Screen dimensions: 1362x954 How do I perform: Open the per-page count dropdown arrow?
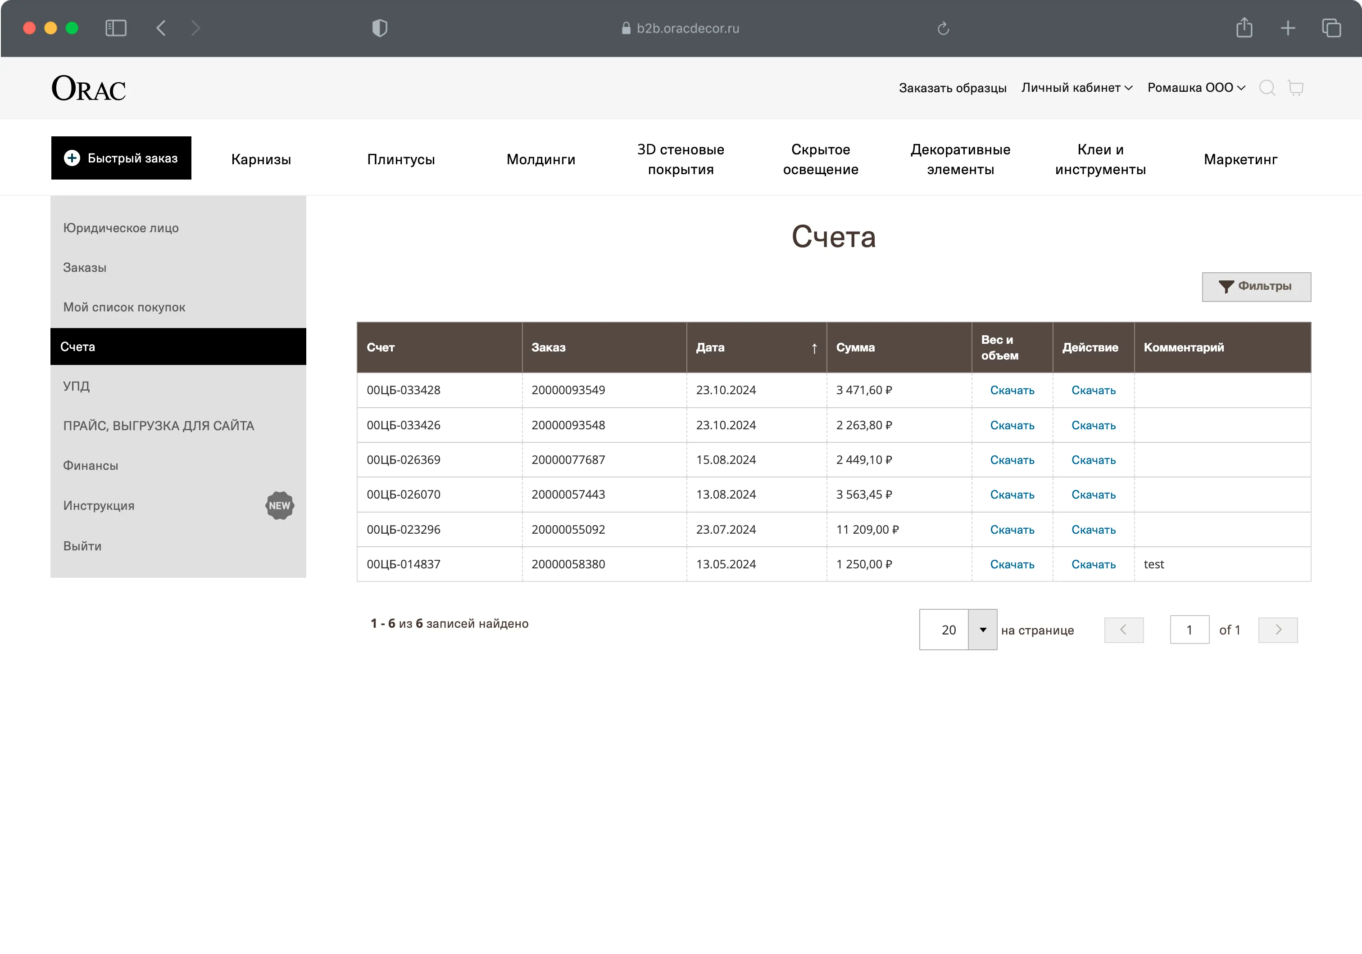pos(982,630)
